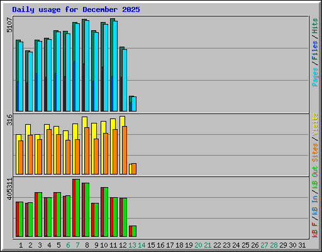This screenshot has height=252, width=322.
Task: Select green weekend day label 6
Action: coord(68,245)
